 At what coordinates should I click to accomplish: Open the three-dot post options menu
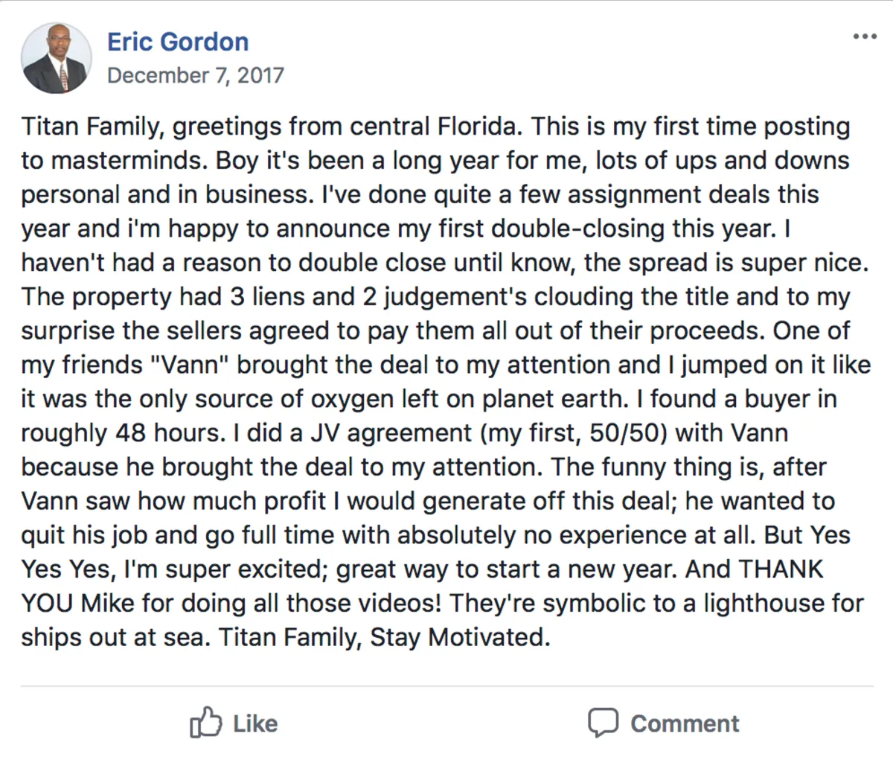[x=864, y=36]
